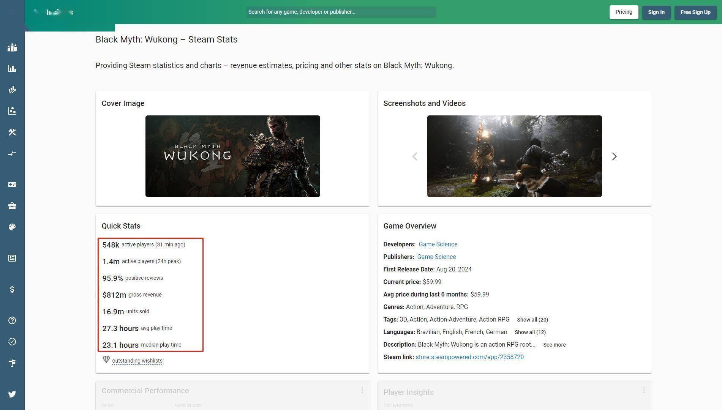Open the color palette icon in sidebar
Screen dimensions: 722x410
pyautogui.click(x=12, y=227)
